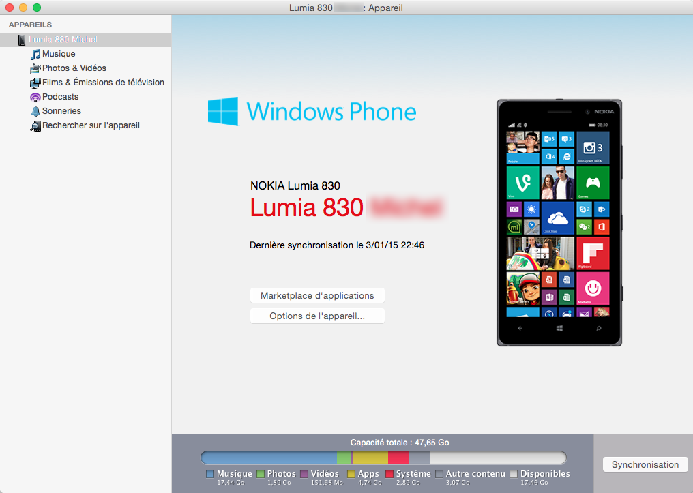The height and width of the screenshot is (493, 693).
Task: Click the red 'Lumia 830' device name
Action: pyautogui.click(x=307, y=208)
